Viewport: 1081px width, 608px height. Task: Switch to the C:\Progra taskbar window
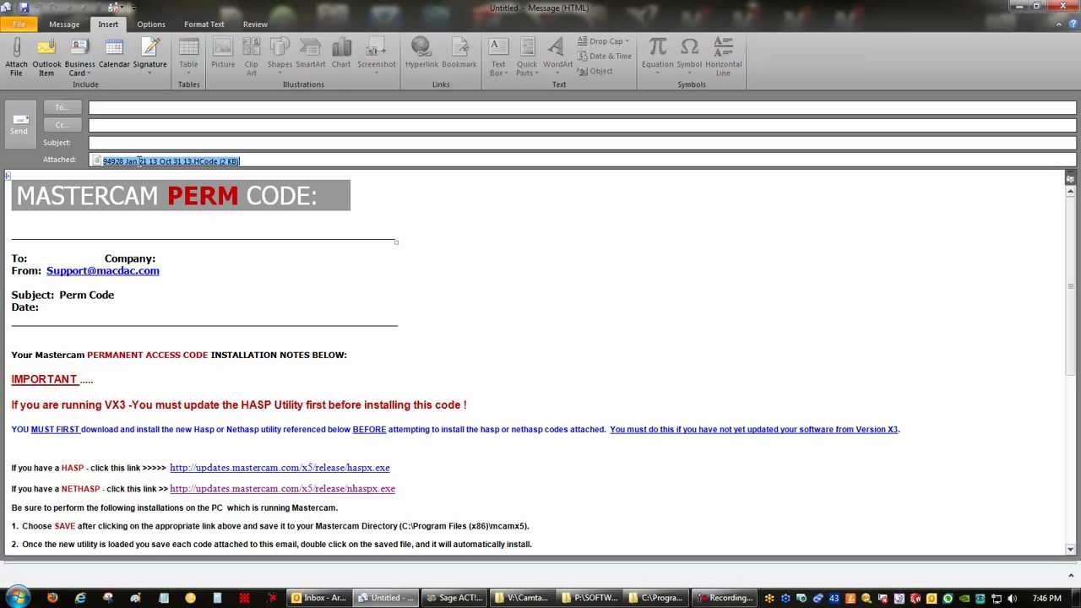click(x=656, y=598)
